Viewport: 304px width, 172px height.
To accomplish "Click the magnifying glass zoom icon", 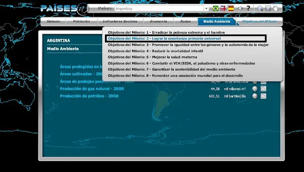I will tap(260, 9).
